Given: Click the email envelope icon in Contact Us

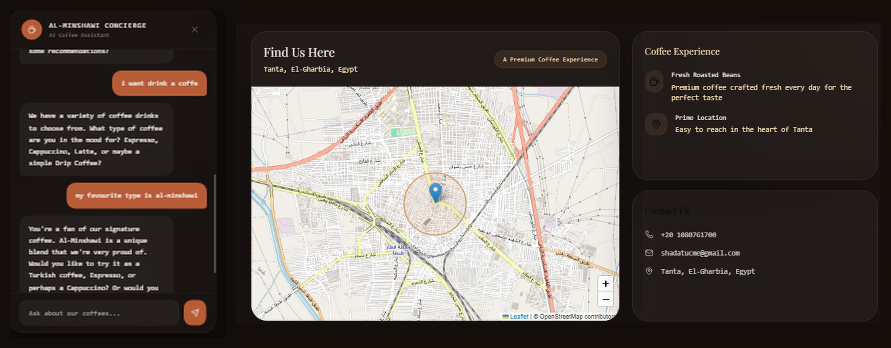Looking at the screenshot, I should point(649,253).
